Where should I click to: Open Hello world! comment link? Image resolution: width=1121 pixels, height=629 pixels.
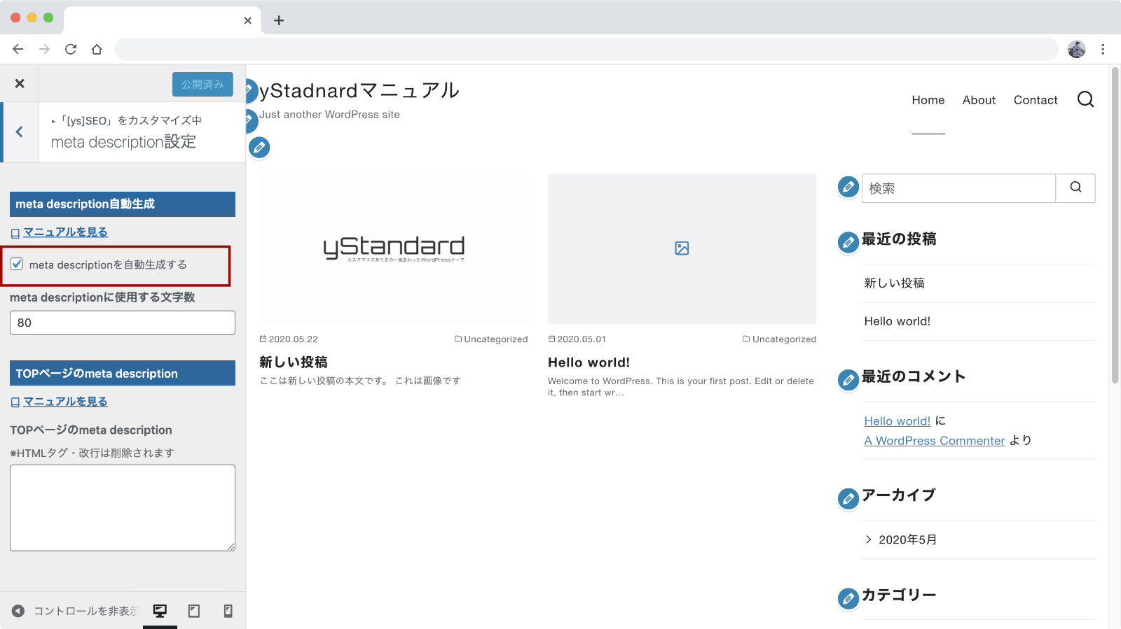[x=897, y=421]
